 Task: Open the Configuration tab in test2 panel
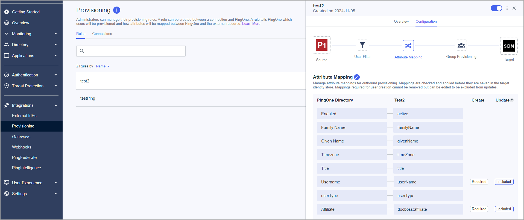426,21
